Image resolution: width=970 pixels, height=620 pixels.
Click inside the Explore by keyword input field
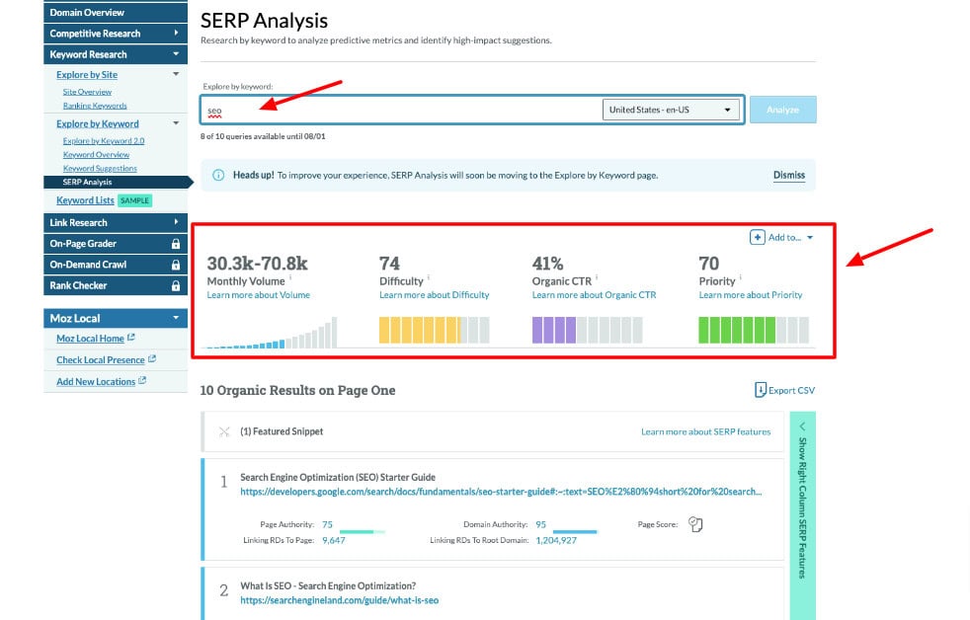pos(395,112)
